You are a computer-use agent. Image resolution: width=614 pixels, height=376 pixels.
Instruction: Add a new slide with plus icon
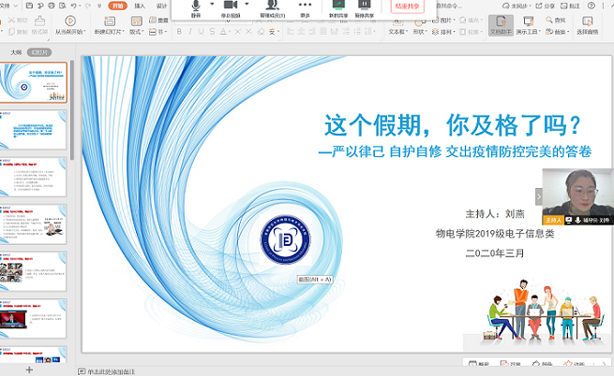(x=29, y=369)
